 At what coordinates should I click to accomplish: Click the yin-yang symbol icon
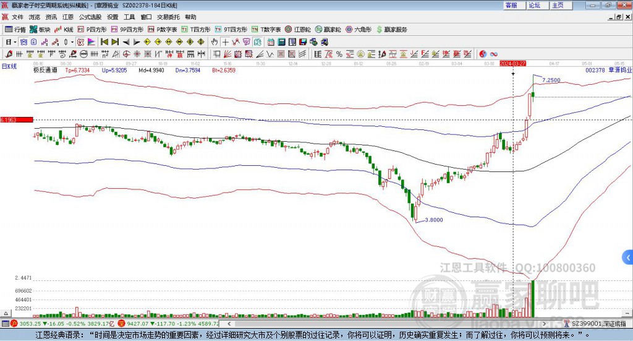click(483, 54)
